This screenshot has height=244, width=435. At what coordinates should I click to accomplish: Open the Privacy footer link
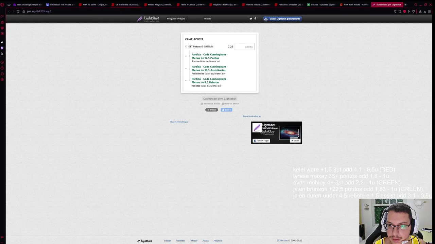[x=194, y=241]
